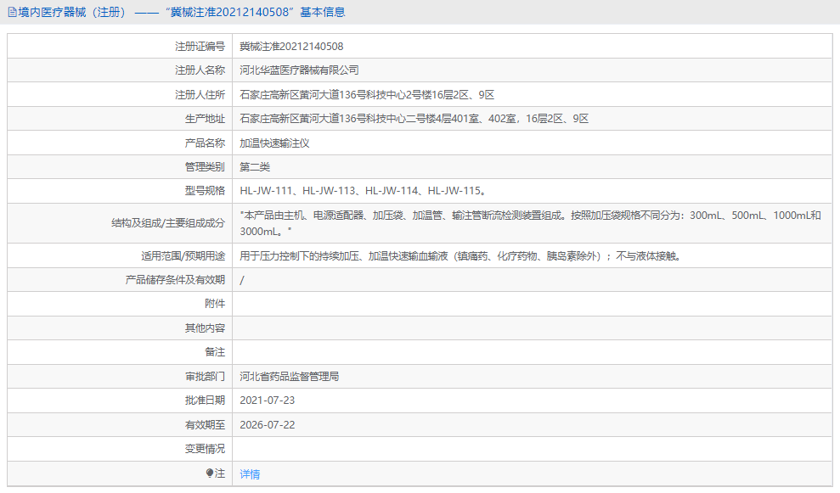Click the document icon before 境内医疗器械 title
Image resolution: width=840 pixels, height=493 pixels.
[12, 12]
